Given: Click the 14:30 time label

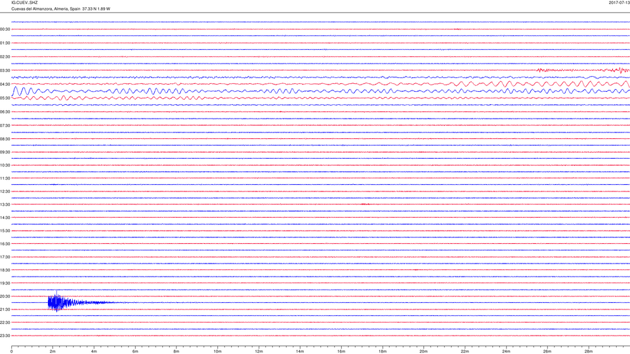Looking at the screenshot, I should [5, 218].
